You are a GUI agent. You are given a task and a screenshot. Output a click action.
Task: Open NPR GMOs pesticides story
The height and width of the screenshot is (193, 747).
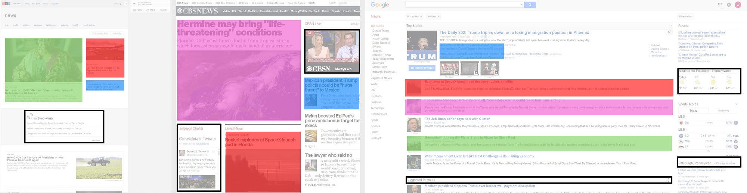click(35, 159)
